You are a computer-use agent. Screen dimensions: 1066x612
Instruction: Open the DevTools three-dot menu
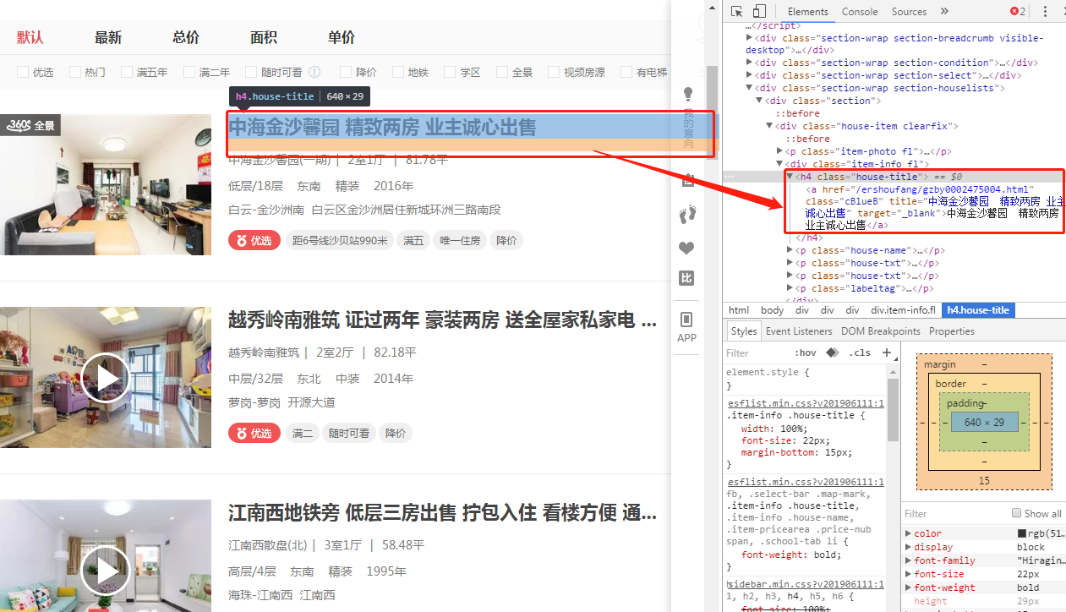point(1045,12)
